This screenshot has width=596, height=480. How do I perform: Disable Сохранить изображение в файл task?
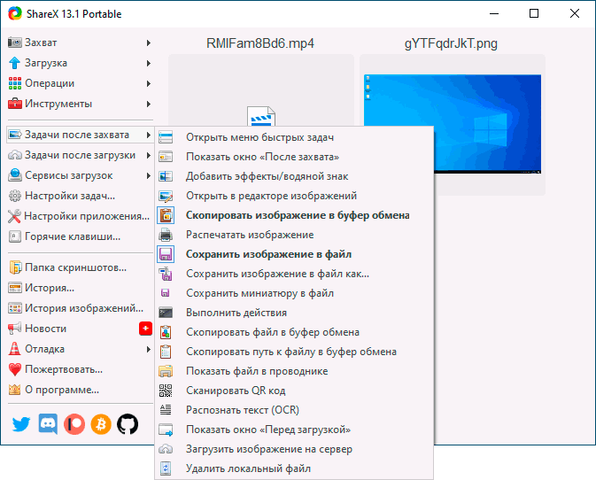(294, 254)
